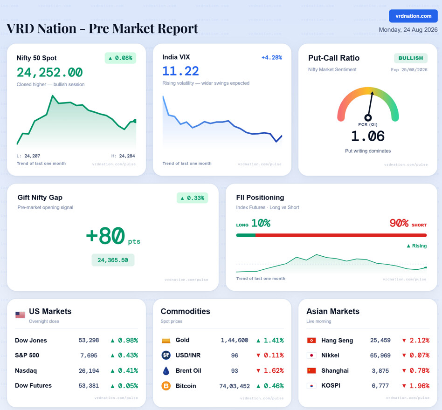Click the BULLISH sentiment badge
Screen dimensions: 442x410
click(411, 58)
